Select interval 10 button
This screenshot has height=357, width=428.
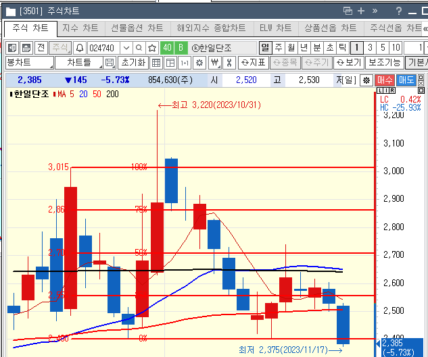click(396, 48)
